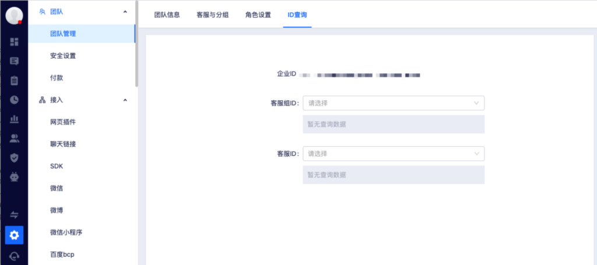This screenshot has width=597, height=265.
Task: Collapse the 接入 section
Action: tap(125, 100)
